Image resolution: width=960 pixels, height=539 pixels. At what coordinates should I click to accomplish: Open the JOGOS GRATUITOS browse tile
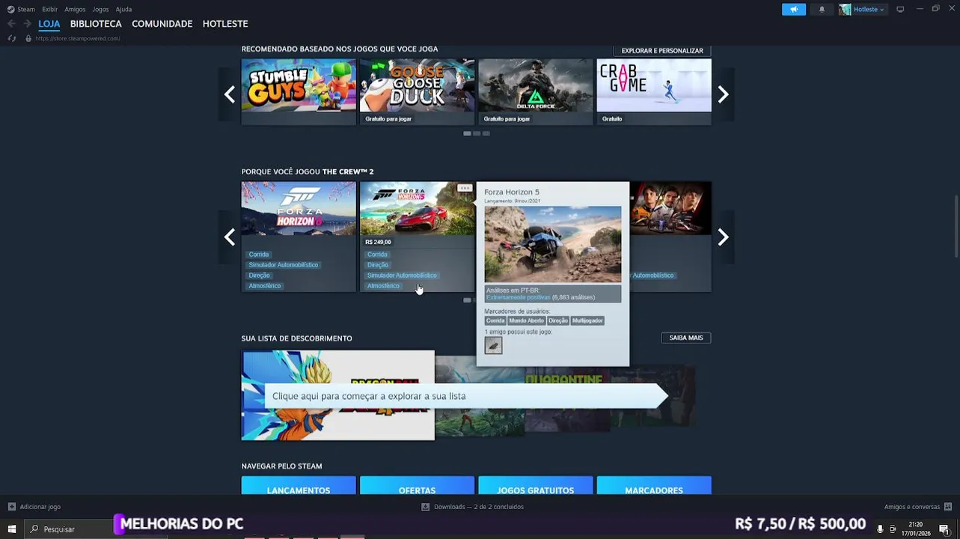point(535,487)
